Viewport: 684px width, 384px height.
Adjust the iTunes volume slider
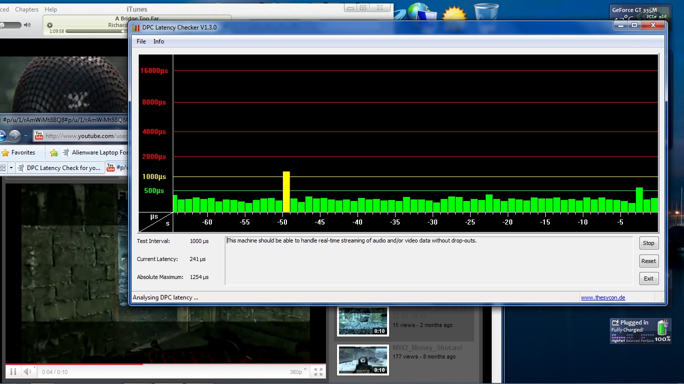(x=10, y=25)
